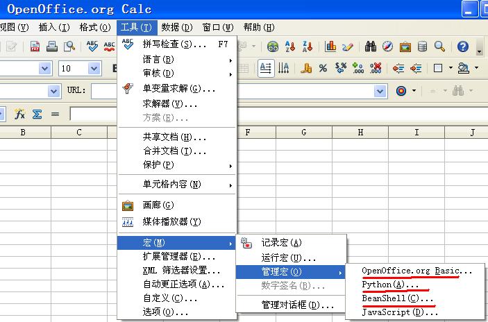488x322 pixels.
Task: Select 记录宏(A) in the macro submenu
Action: pyautogui.click(x=291, y=243)
